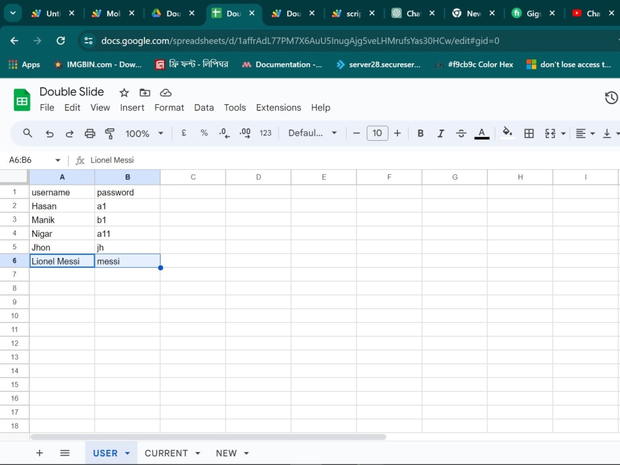Select column C header
Image resolution: width=620 pixels, height=465 pixels.
click(193, 177)
